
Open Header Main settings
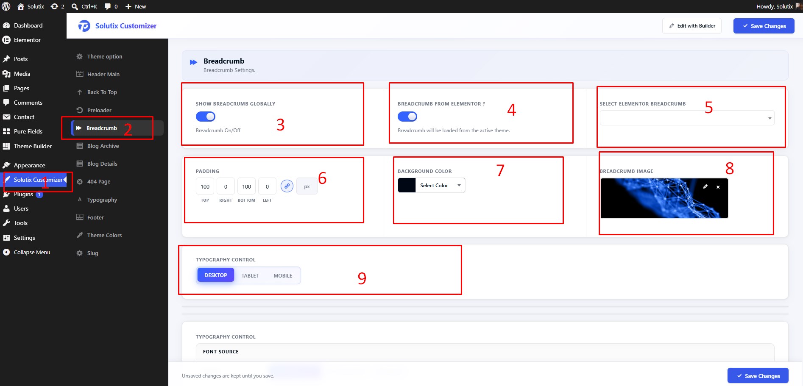point(117,74)
